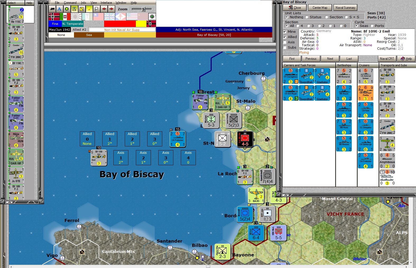Enable the Subs checkbox
The image size is (416, 268).
click(285, 47)
